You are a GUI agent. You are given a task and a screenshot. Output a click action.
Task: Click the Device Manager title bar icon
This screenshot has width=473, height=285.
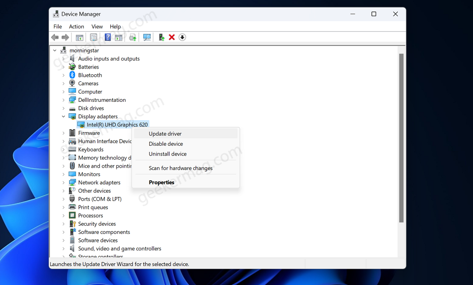tap(56, 14)
